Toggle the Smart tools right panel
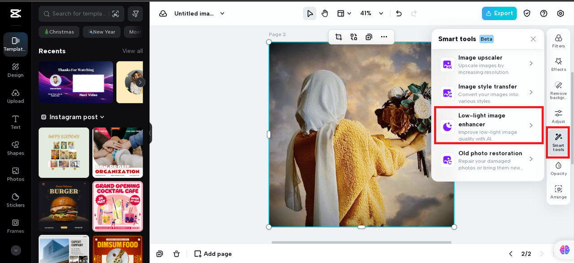 [x=558, y=142]
